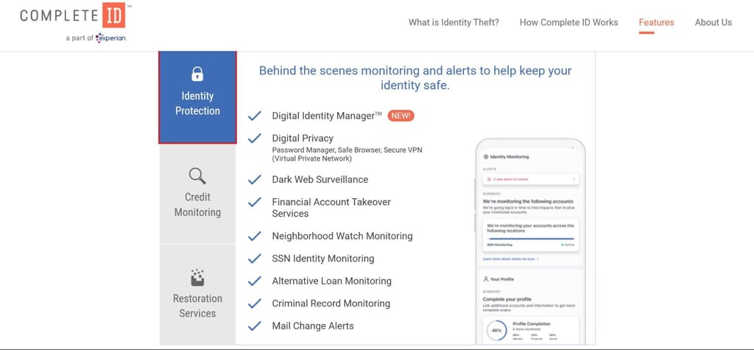Click the checkmark beside Digital Privacy
The image size is (754, 350).
254,139
